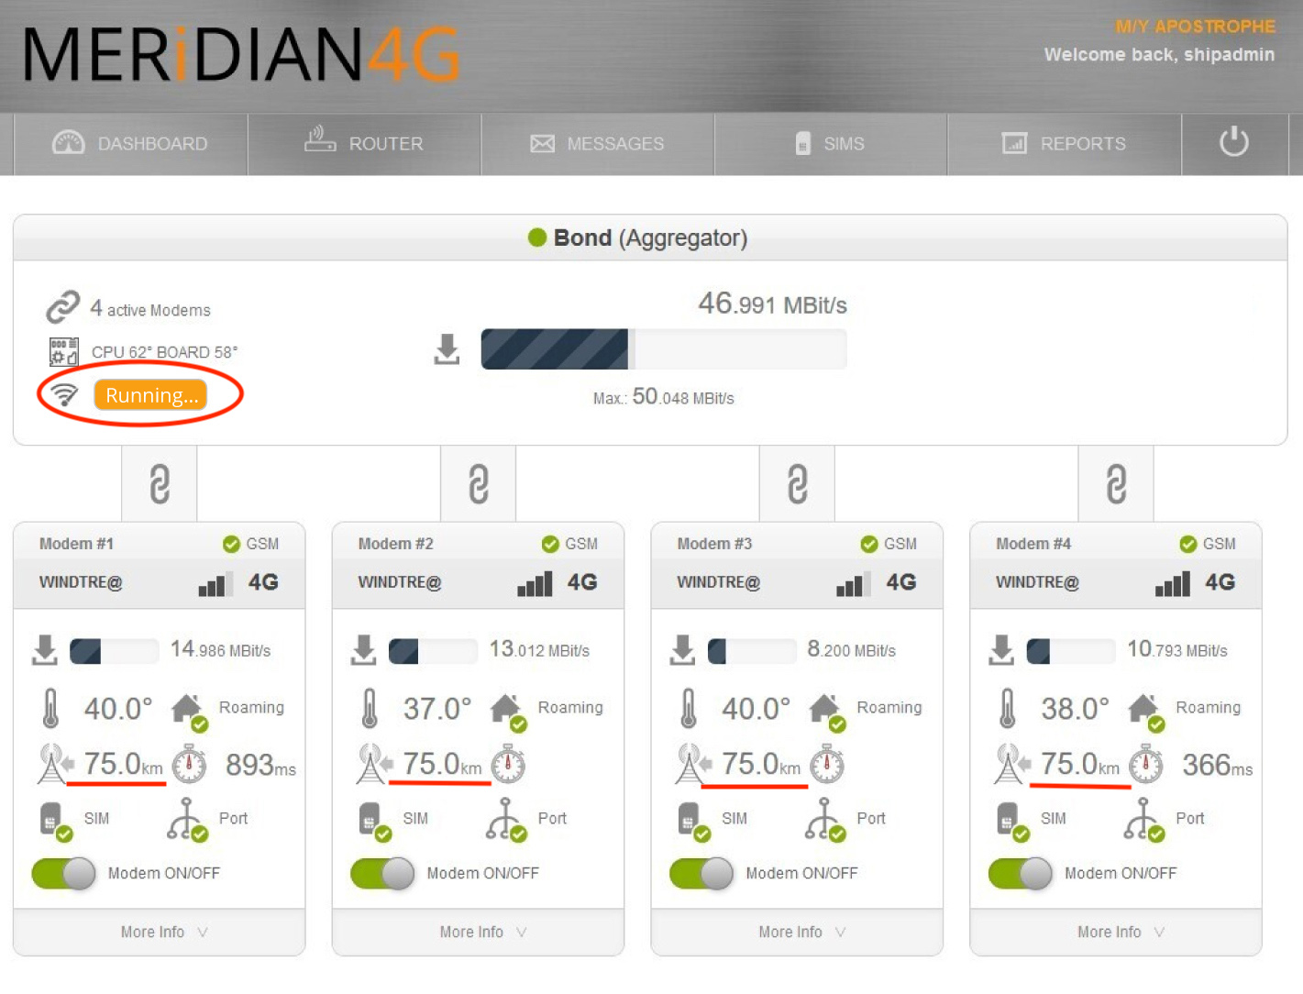Click the orange Running... WiFi button
This screenshot has height=994, width=1303.
click(150, 395)
